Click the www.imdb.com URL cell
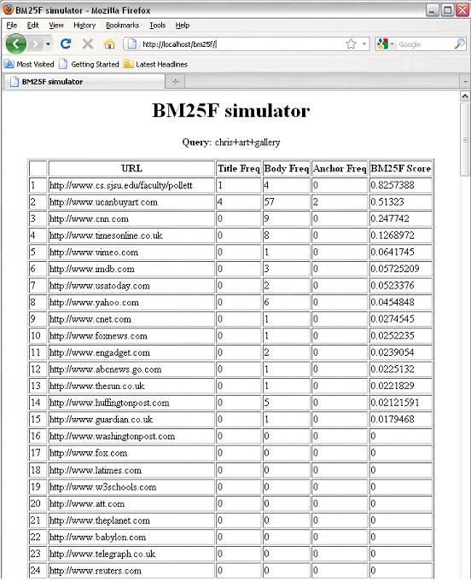 pyautogui.click(x=131, y=269)
